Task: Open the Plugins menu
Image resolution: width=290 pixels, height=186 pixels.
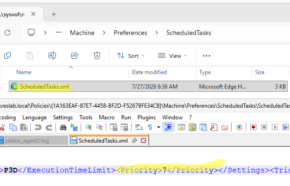Action: [146, 117]
